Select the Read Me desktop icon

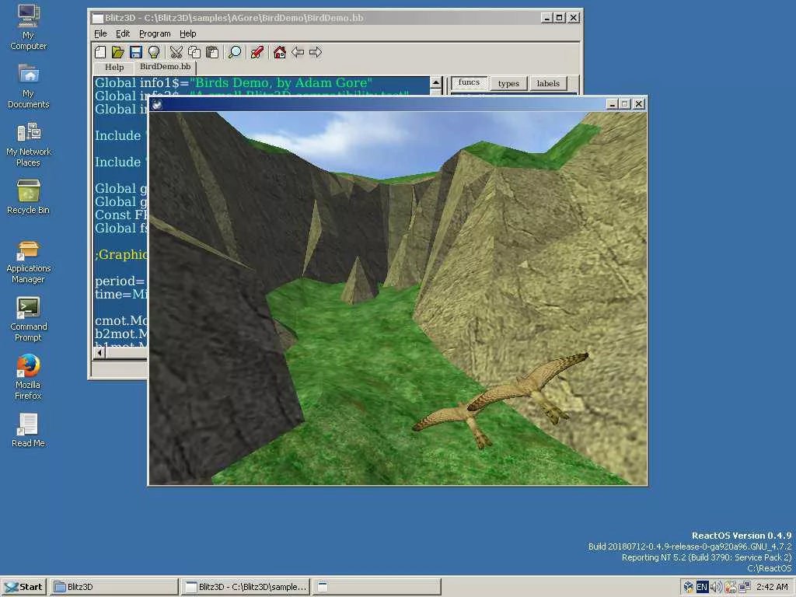(x=29, y=431)
